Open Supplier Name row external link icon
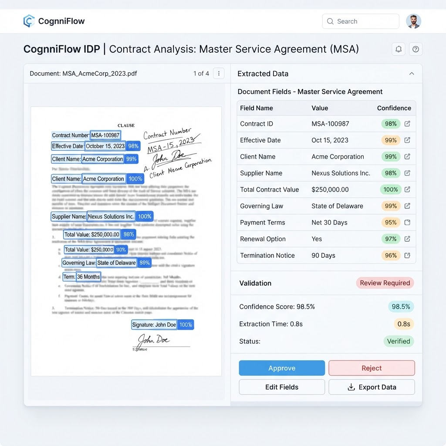 point(407,173)
